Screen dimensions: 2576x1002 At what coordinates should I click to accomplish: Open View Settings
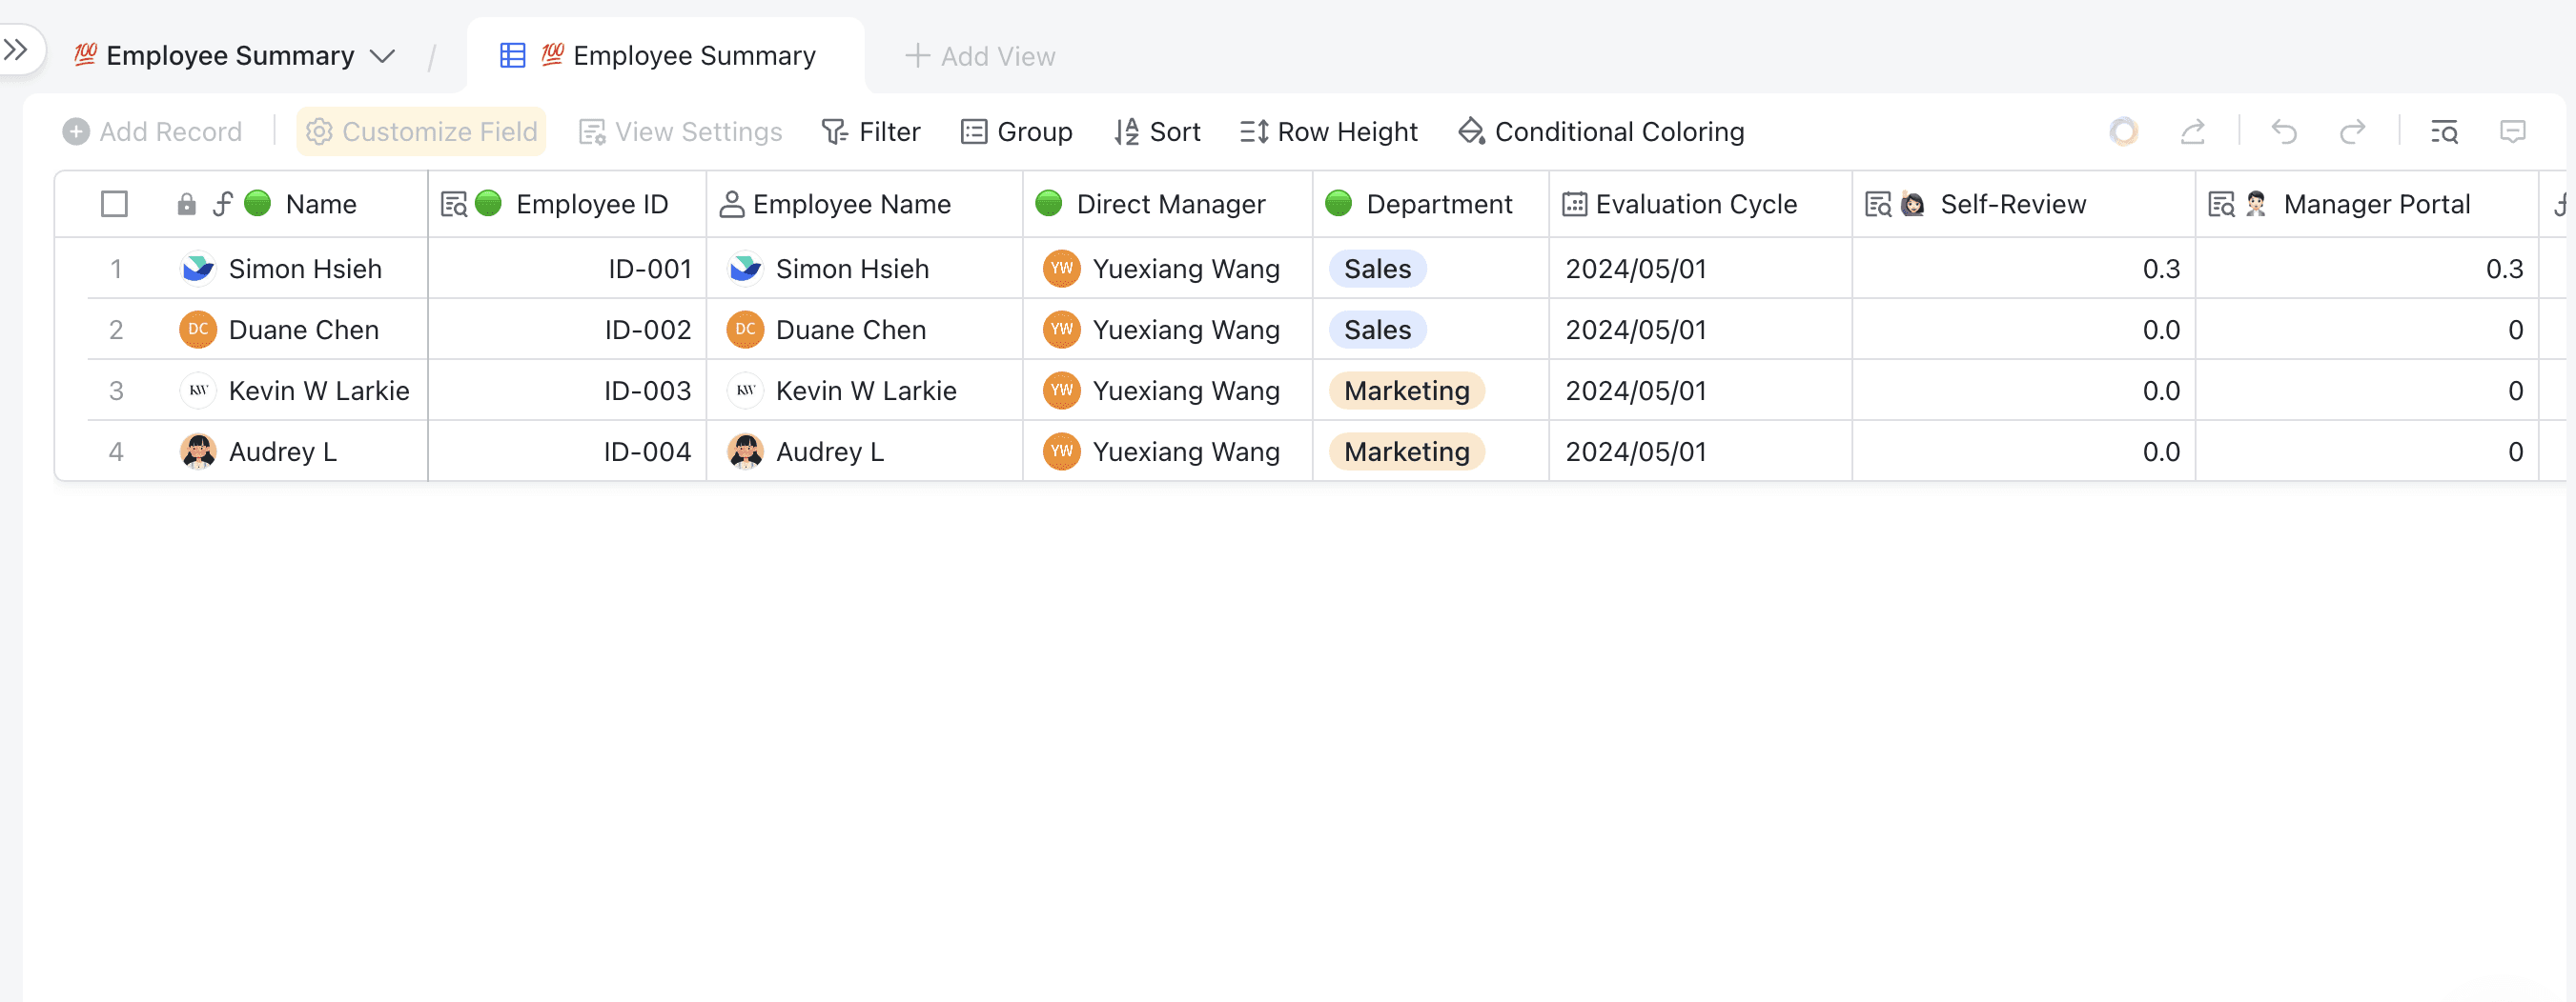pos(680,131)
